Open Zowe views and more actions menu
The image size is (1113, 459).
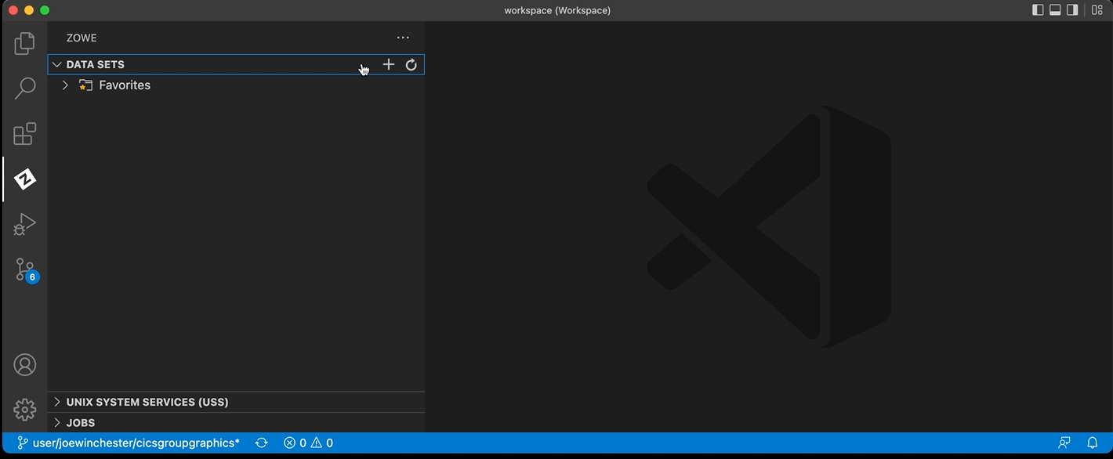(x=403, y=38)
